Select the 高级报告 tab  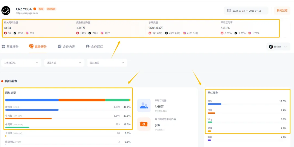click(38, 47)
